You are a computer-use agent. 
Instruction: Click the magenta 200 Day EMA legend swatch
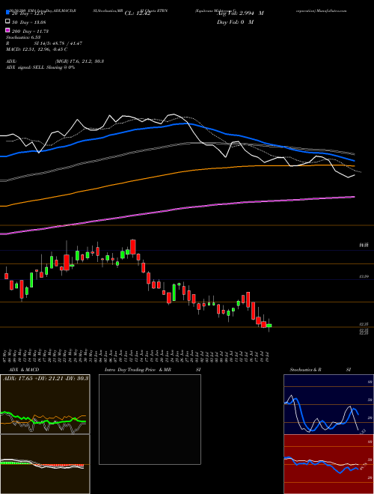click(8, 30)
